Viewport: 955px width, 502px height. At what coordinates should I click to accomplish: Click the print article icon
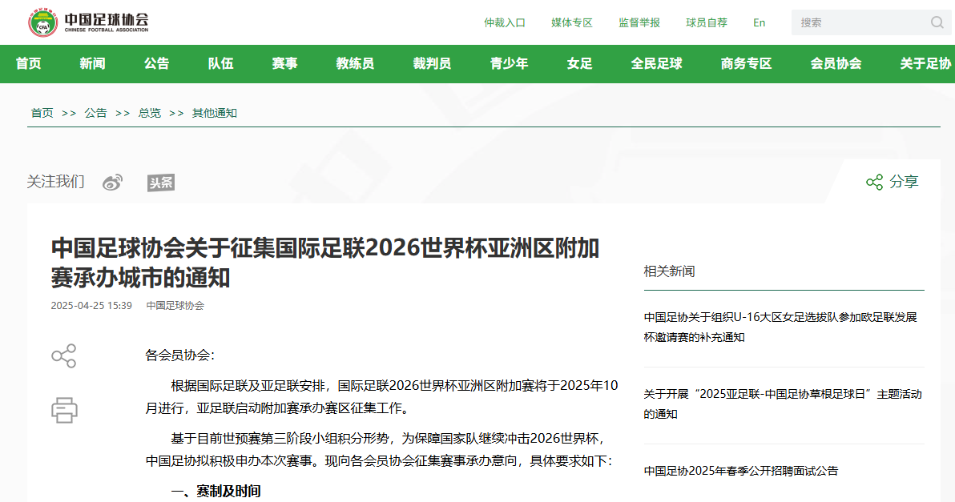pos(64,410)
